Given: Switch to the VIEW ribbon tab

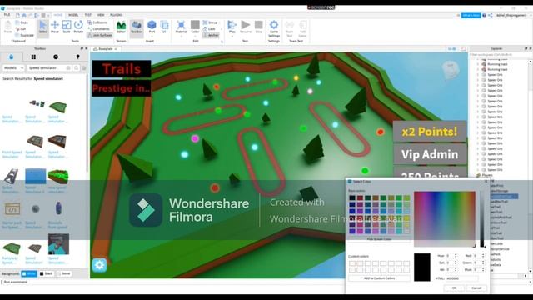Looking at the screenshot, I should pyautogui.click(x=101, y=15).
